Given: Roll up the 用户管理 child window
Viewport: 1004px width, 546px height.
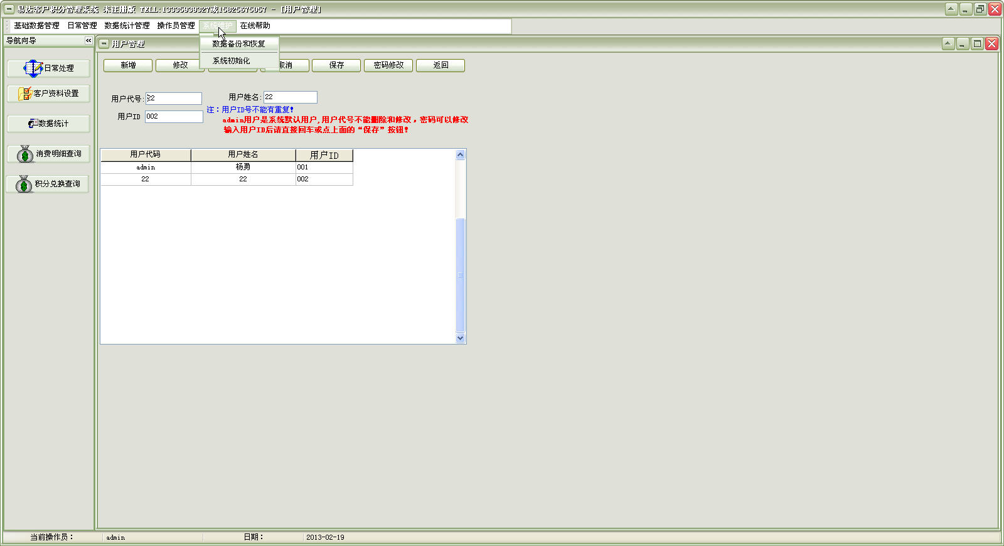Looking at the screenshot, I should tap(948, 43).
